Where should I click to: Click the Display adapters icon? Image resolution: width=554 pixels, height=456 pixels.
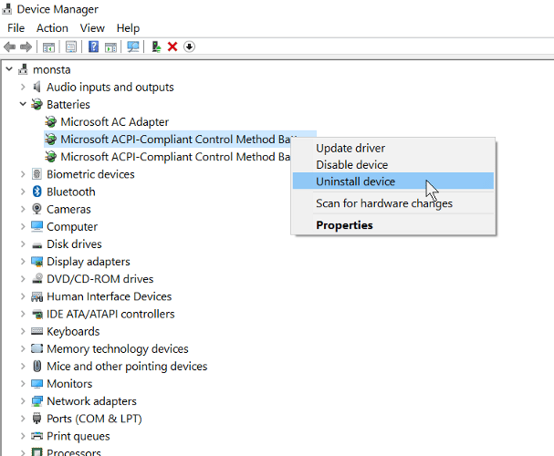pyautogui.click(x=37, y=262)
